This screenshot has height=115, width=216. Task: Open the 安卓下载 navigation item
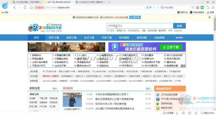[x=89, y=38]
